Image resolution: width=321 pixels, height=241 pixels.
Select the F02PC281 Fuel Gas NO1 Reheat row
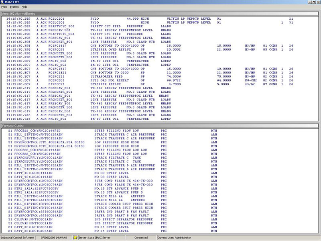120,80
